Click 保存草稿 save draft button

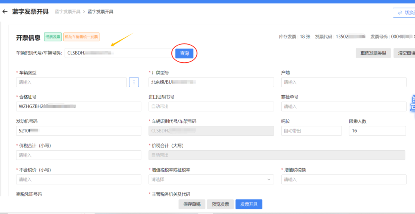tap(192, 204)
